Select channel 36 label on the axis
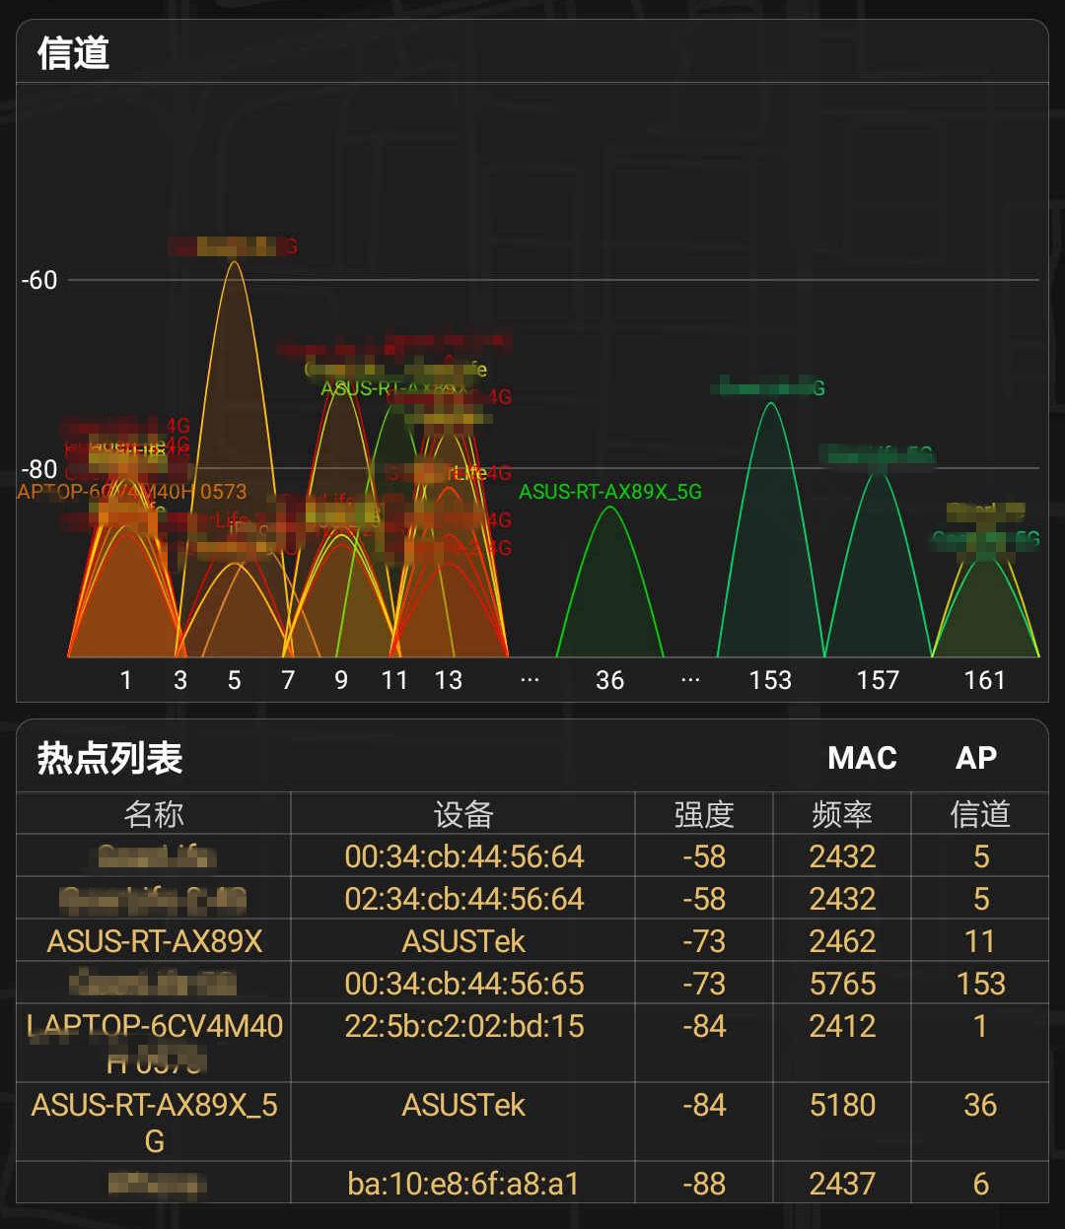This screenshot has width=1065, height=1229. coord(609,680)
